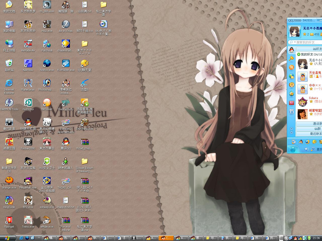322x241 pixels.
Task: Collapse sidebar using up arrow in QQ
Action: tap(291, 129)
